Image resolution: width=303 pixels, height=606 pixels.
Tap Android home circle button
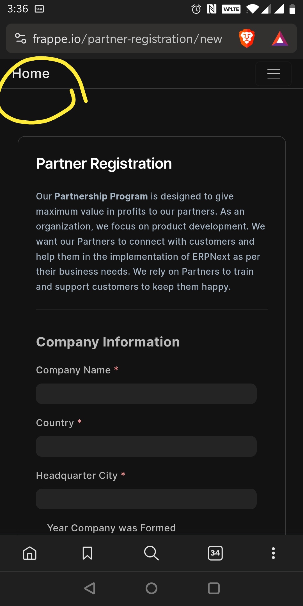click(x=151, y=588)
